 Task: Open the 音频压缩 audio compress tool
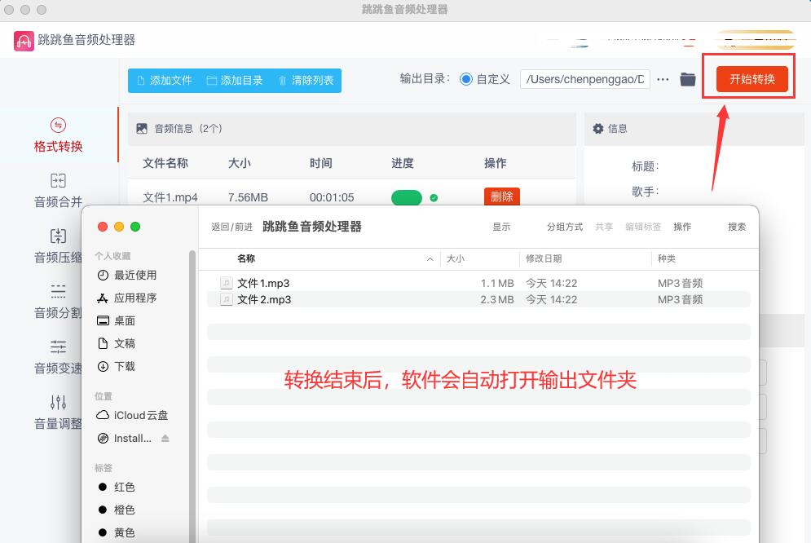coord(58,237)
